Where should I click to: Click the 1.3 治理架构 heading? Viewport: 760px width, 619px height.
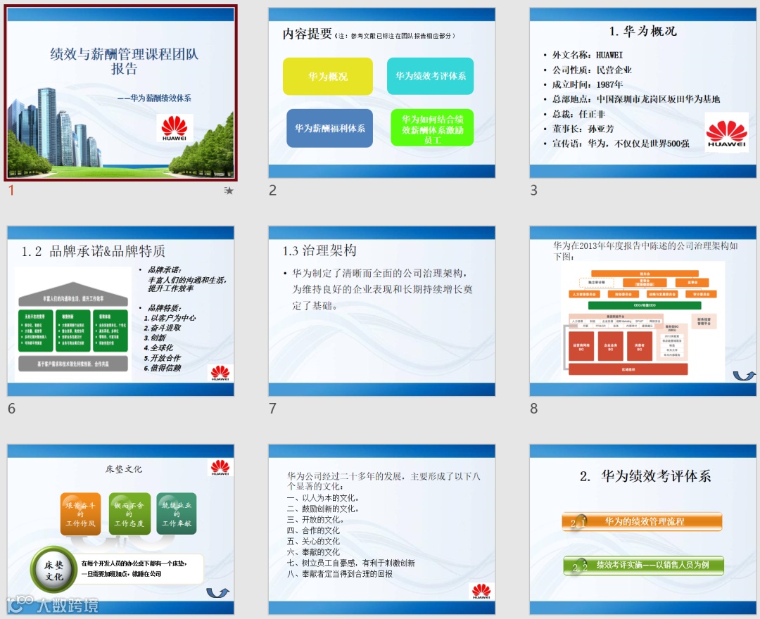pyautogui.click(x=319, y=250)
